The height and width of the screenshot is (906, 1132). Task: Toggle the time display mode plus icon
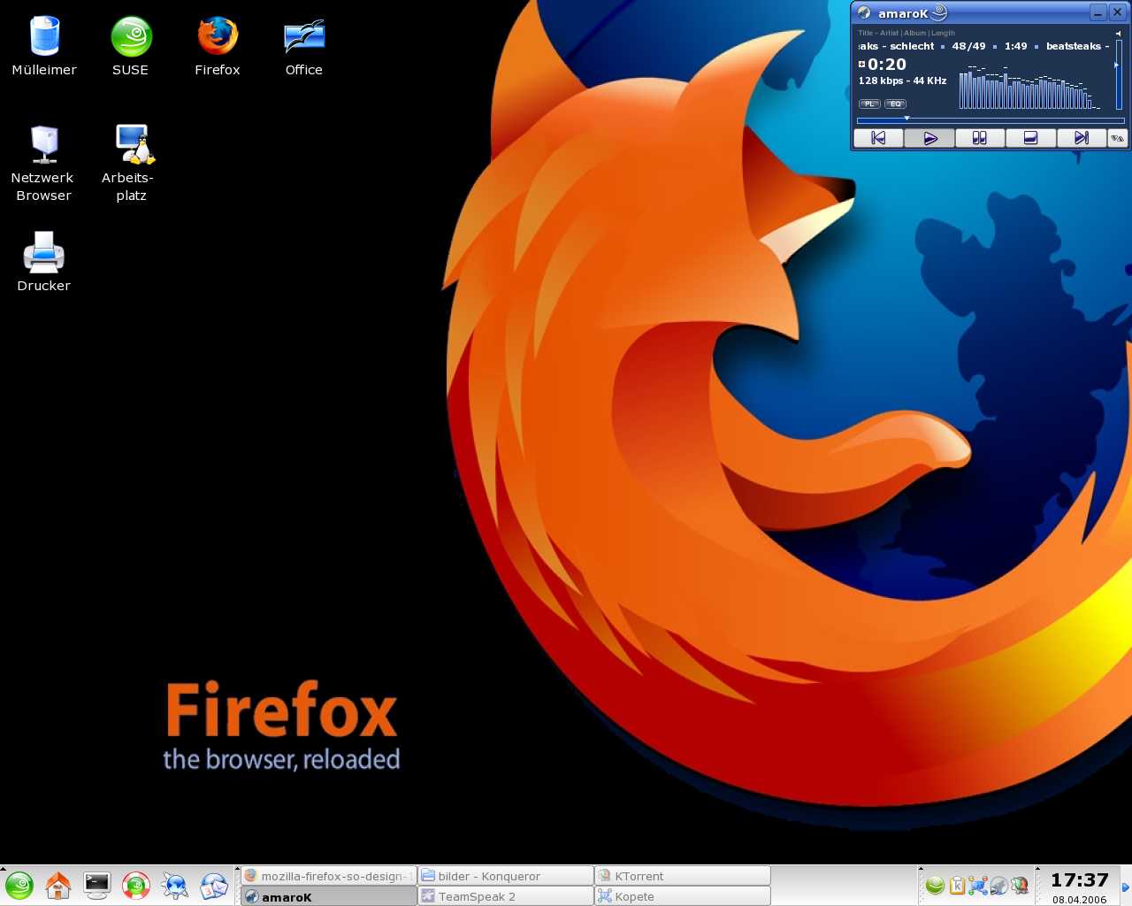[x=862, y=64]
